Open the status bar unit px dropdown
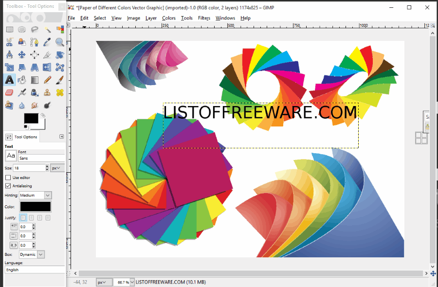 tap(104, 282)
